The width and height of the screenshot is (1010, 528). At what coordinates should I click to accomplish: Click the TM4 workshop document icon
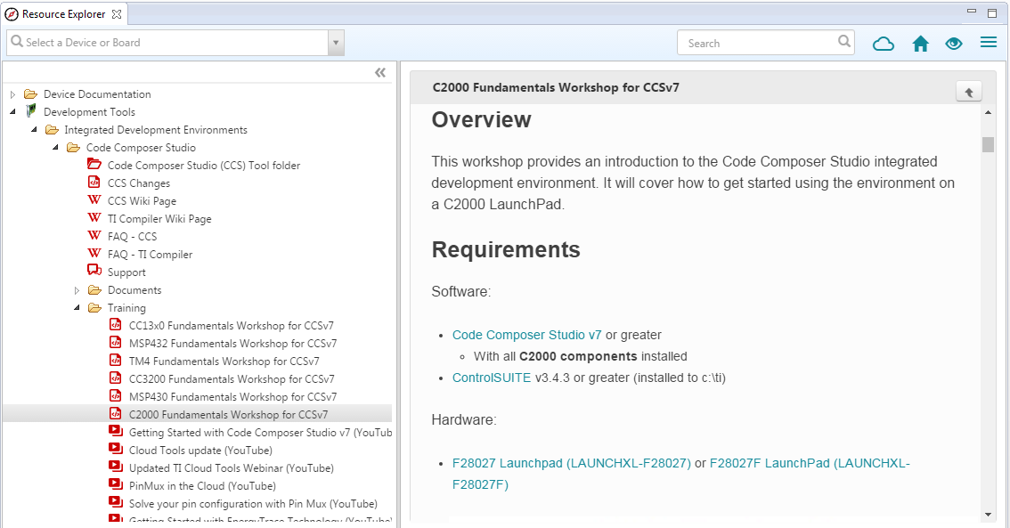pos(115,361)
